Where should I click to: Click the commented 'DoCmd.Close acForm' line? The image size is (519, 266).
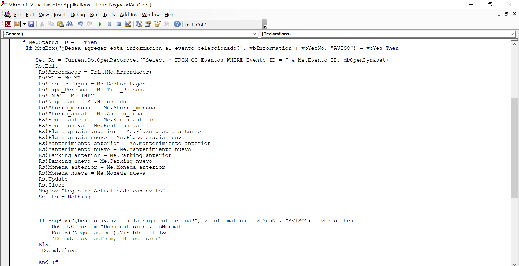[x=107, y=238]
